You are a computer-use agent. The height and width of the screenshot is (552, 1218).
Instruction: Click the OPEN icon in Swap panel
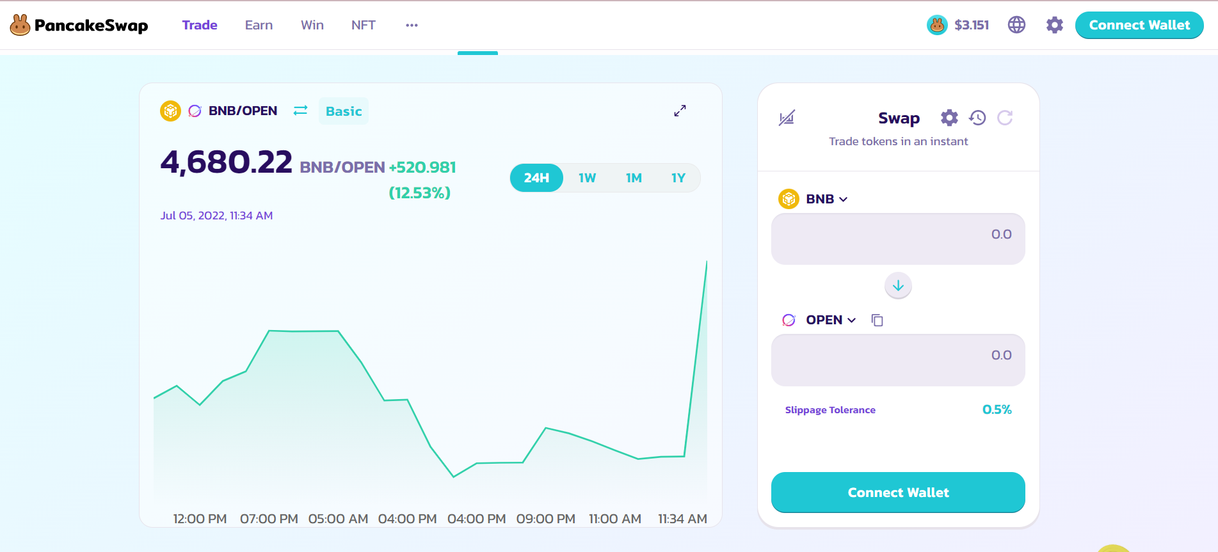coord(789,320)
